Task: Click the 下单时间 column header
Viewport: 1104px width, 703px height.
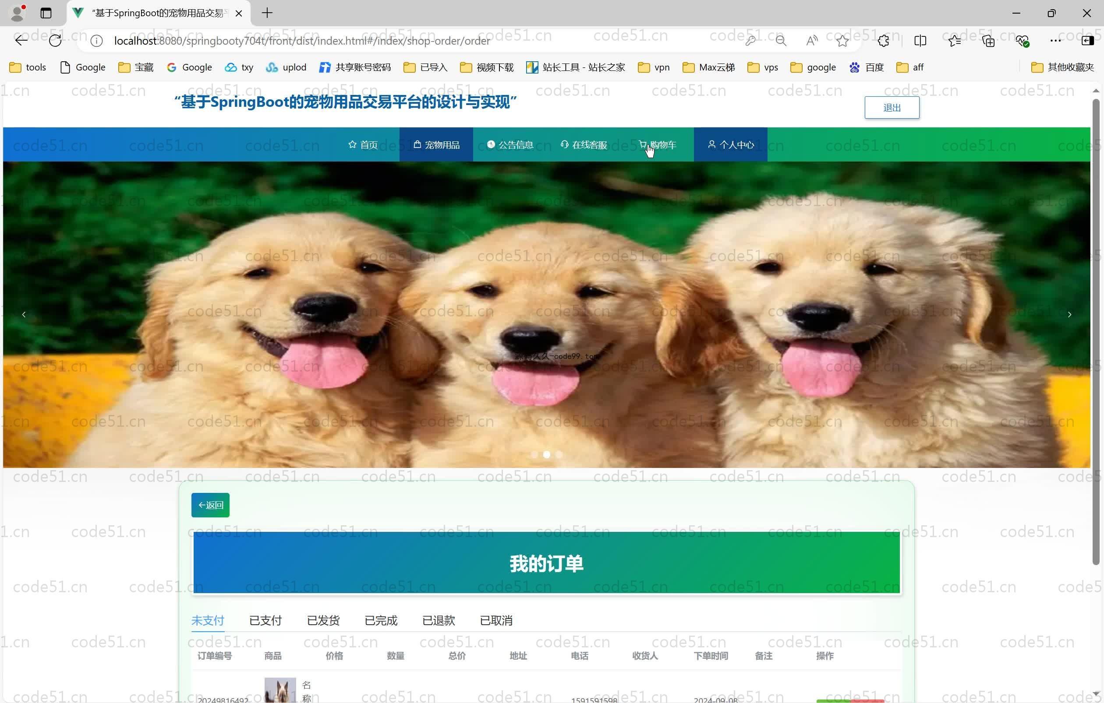Action: coord(711,656)
